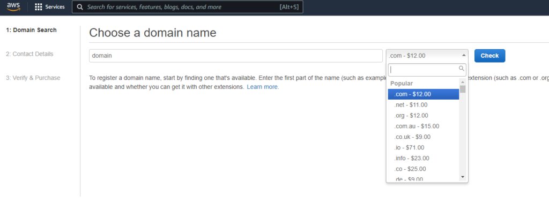This screenshot has width=549, height=203.
Task: Click the dropdown list scrollbar thumb
Action: coord(463,89)
